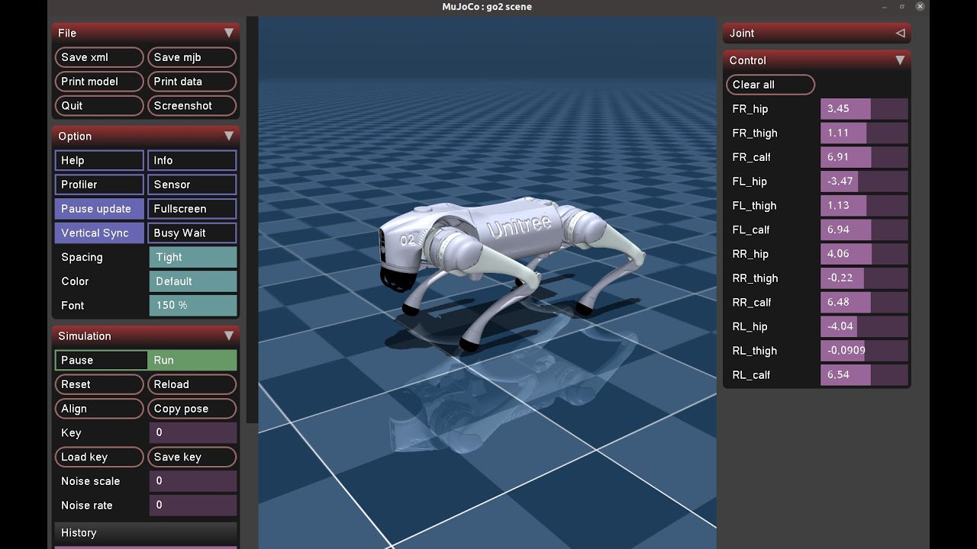Change Font size 150 %
Viewport: 977px width, 549px height.
(193, 305)
